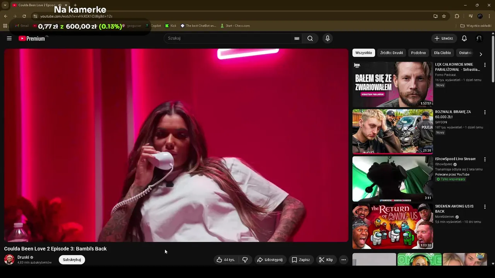The width and height of the screenshot is (495, 278).
Task: Bookmark this page with star icon
Action: pyautogui.click(x=444, y=16)
